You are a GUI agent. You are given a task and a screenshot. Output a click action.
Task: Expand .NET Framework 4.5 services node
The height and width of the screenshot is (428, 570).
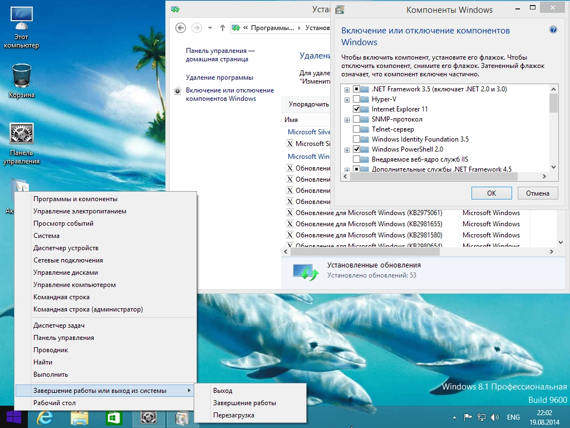[x=347, y=170]
